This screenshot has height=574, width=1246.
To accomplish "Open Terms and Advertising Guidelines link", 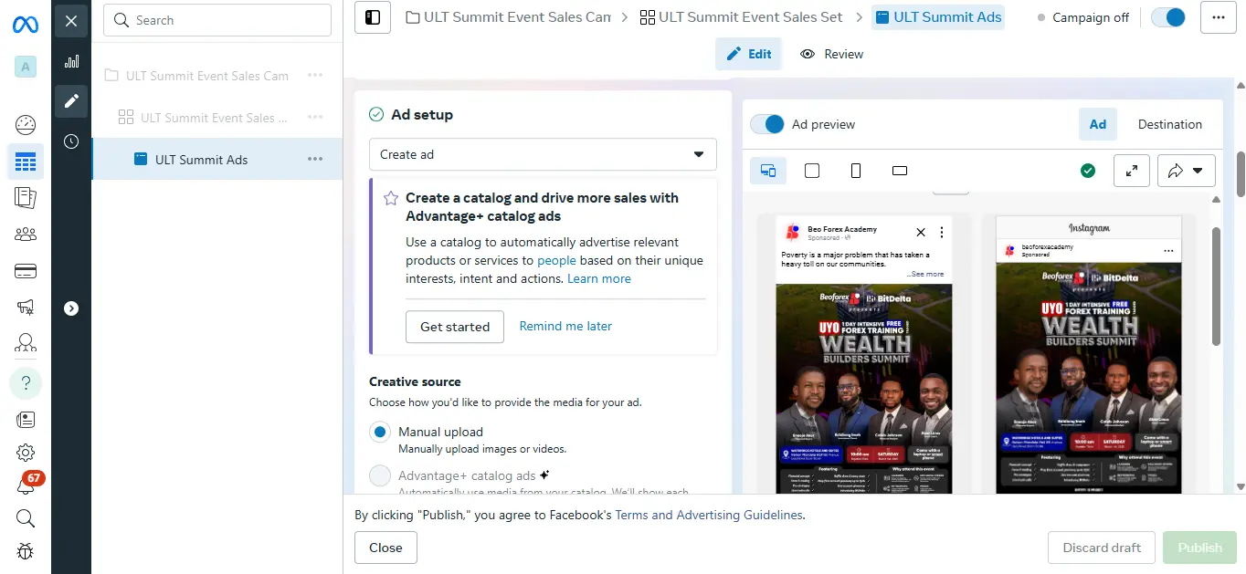I will (x=710, y=515).
